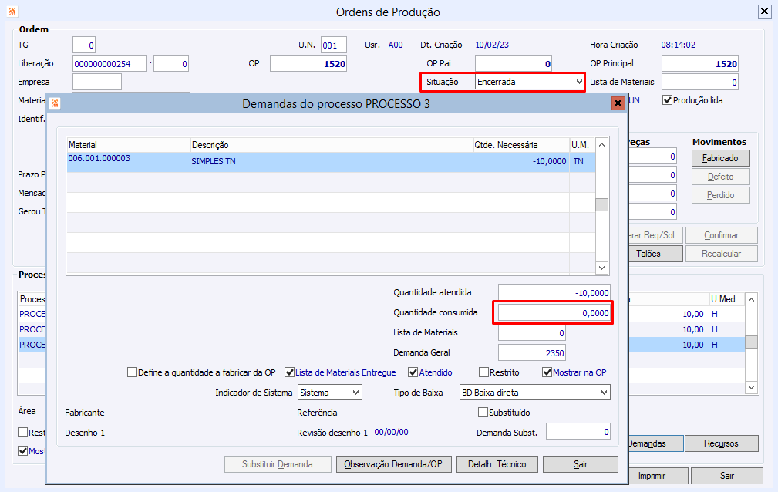Click the Substituir Demanda button

(x=278, y=464)
